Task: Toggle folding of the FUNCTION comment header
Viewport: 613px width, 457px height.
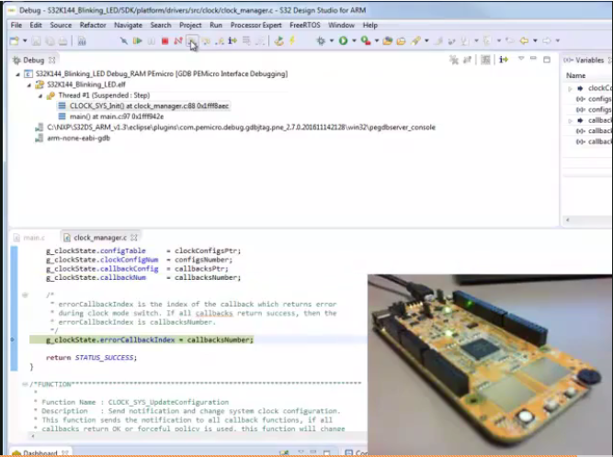Action: [25, 385]
